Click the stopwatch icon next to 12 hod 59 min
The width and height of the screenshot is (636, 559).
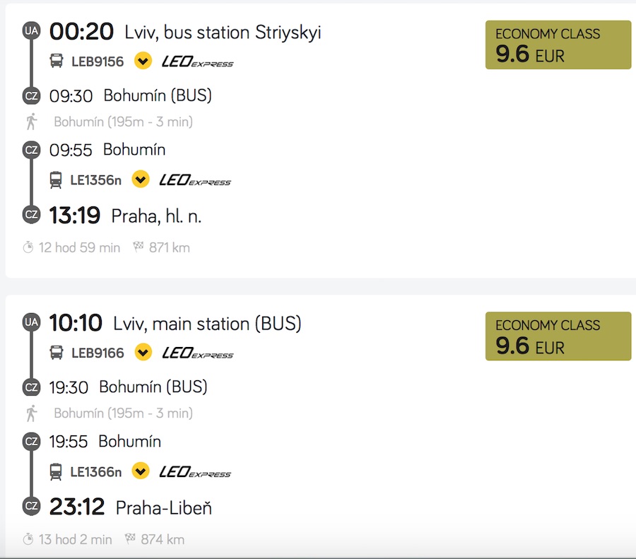pyautogui.click(x=28, y=247)
